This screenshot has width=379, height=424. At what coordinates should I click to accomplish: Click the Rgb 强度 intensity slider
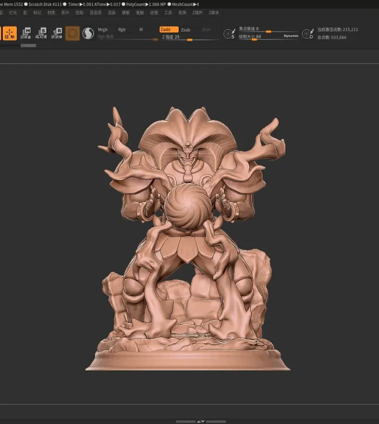click(x=127, y=37)
